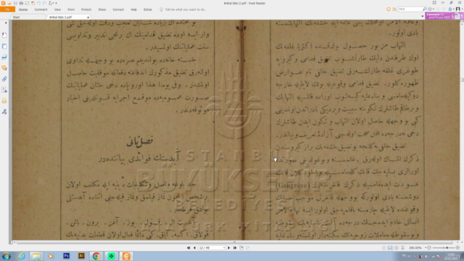Open the Bookmarks panel in left sidebar
The width and height of the screenshot is (464, 261).
click(4, 36)
